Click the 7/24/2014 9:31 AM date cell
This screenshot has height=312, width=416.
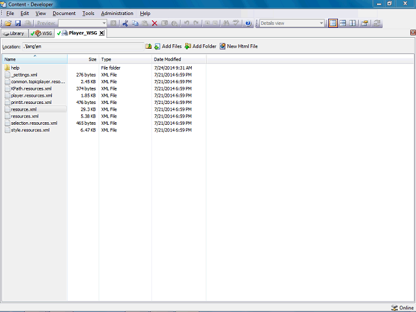[x=173, y=68]
